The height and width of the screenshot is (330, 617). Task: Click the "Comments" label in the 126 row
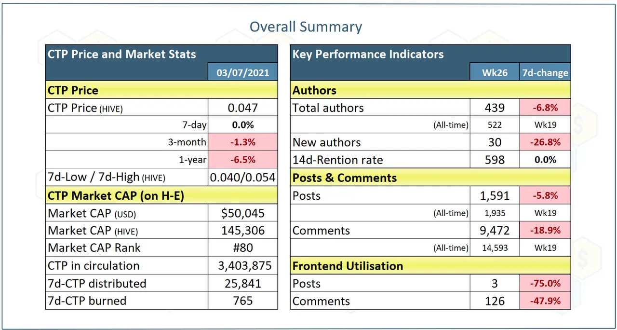click(x=321, y=301)
